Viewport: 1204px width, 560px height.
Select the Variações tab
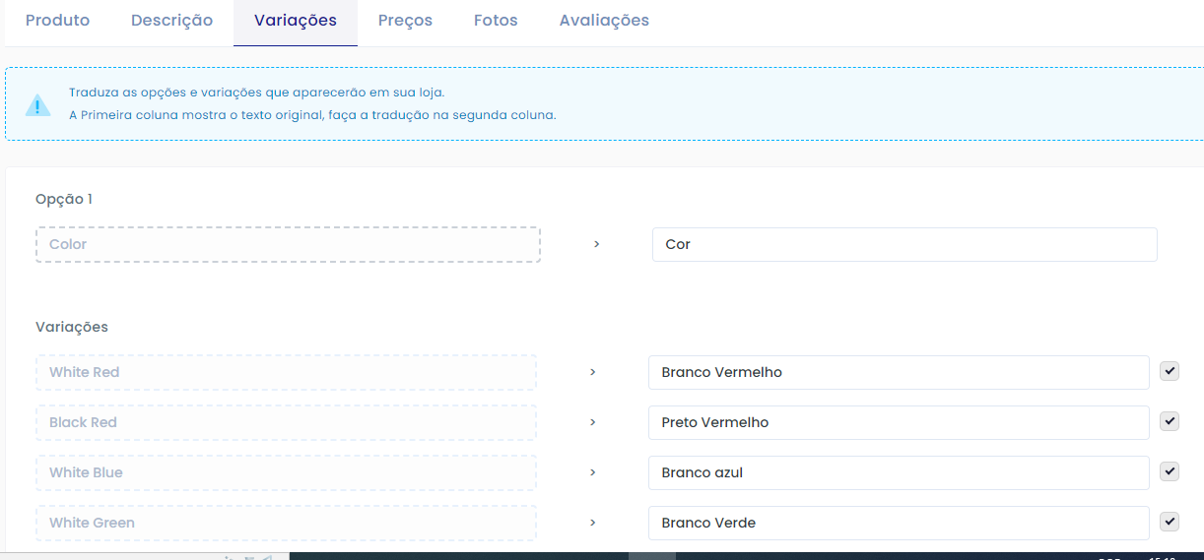(x=296, y=21)
